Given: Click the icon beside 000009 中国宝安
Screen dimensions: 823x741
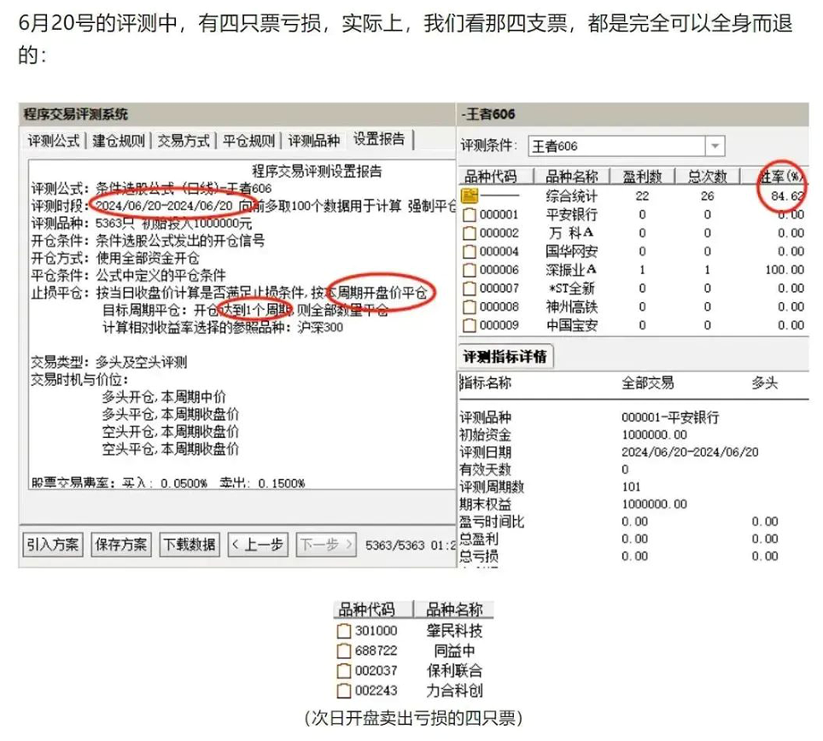Looking at the screenshot, I should click(x=469, y=325).
